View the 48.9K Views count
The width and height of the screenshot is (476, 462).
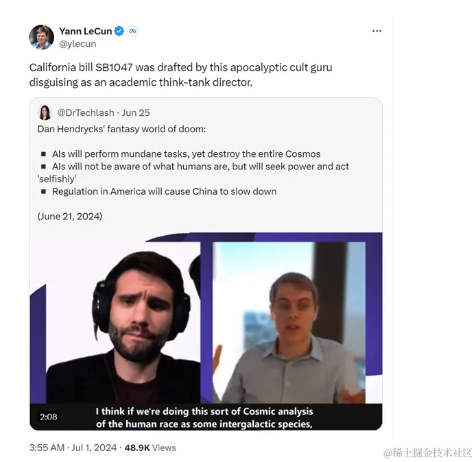(150, 448)
